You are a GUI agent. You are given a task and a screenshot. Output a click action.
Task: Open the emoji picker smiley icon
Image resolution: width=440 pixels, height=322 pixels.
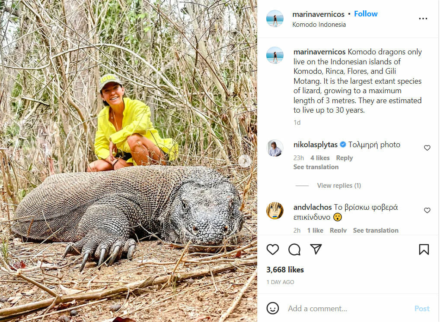273,308
